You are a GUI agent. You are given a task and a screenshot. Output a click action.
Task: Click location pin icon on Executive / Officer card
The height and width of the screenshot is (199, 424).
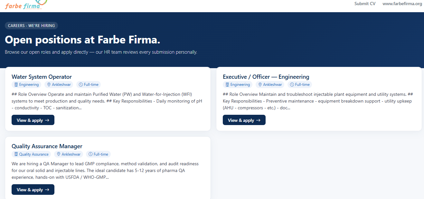(260, 85)
